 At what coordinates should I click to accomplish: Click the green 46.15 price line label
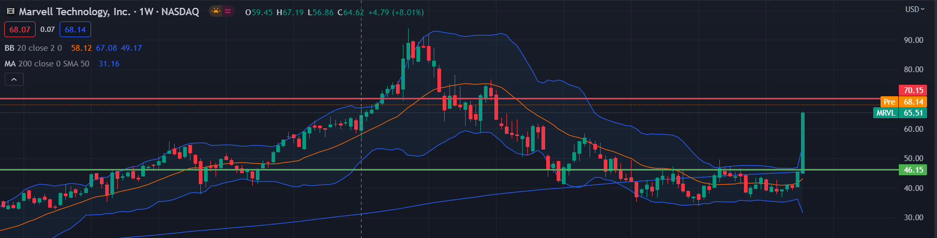click(x=913, y=170)
